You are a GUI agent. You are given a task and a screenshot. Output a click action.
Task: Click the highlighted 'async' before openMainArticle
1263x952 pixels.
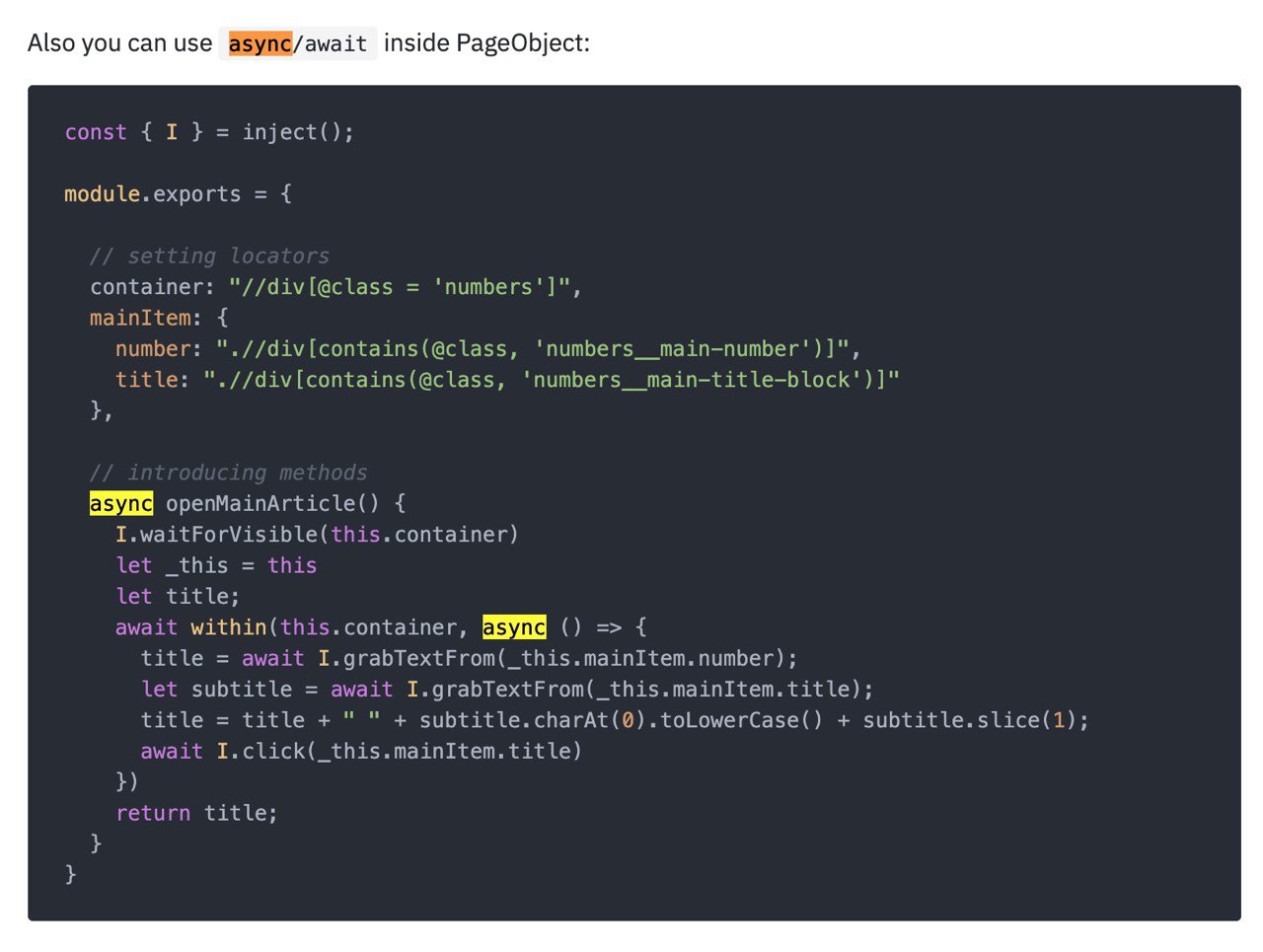pyautogui.click(x=121, y=503)
